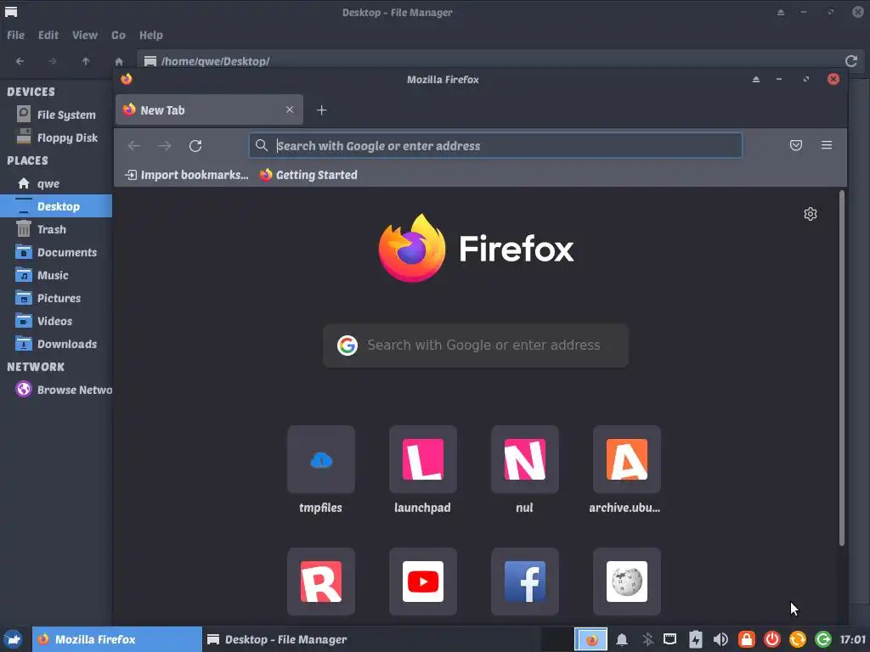This screenshot has width=870, height=652.
Task: Open Pictures folder in sidebar
Action: coord(56,298)
